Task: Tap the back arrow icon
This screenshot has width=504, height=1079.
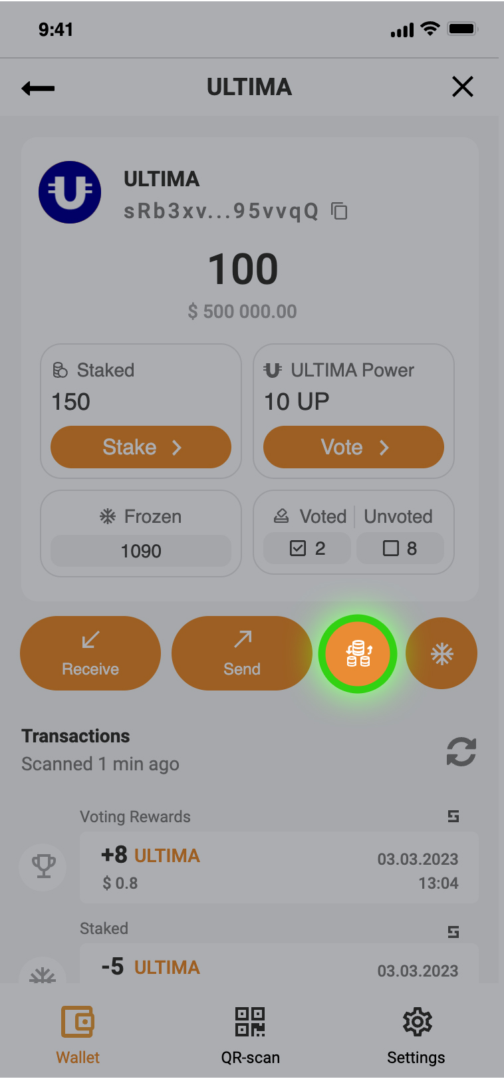Action: [x=38, y=88]
